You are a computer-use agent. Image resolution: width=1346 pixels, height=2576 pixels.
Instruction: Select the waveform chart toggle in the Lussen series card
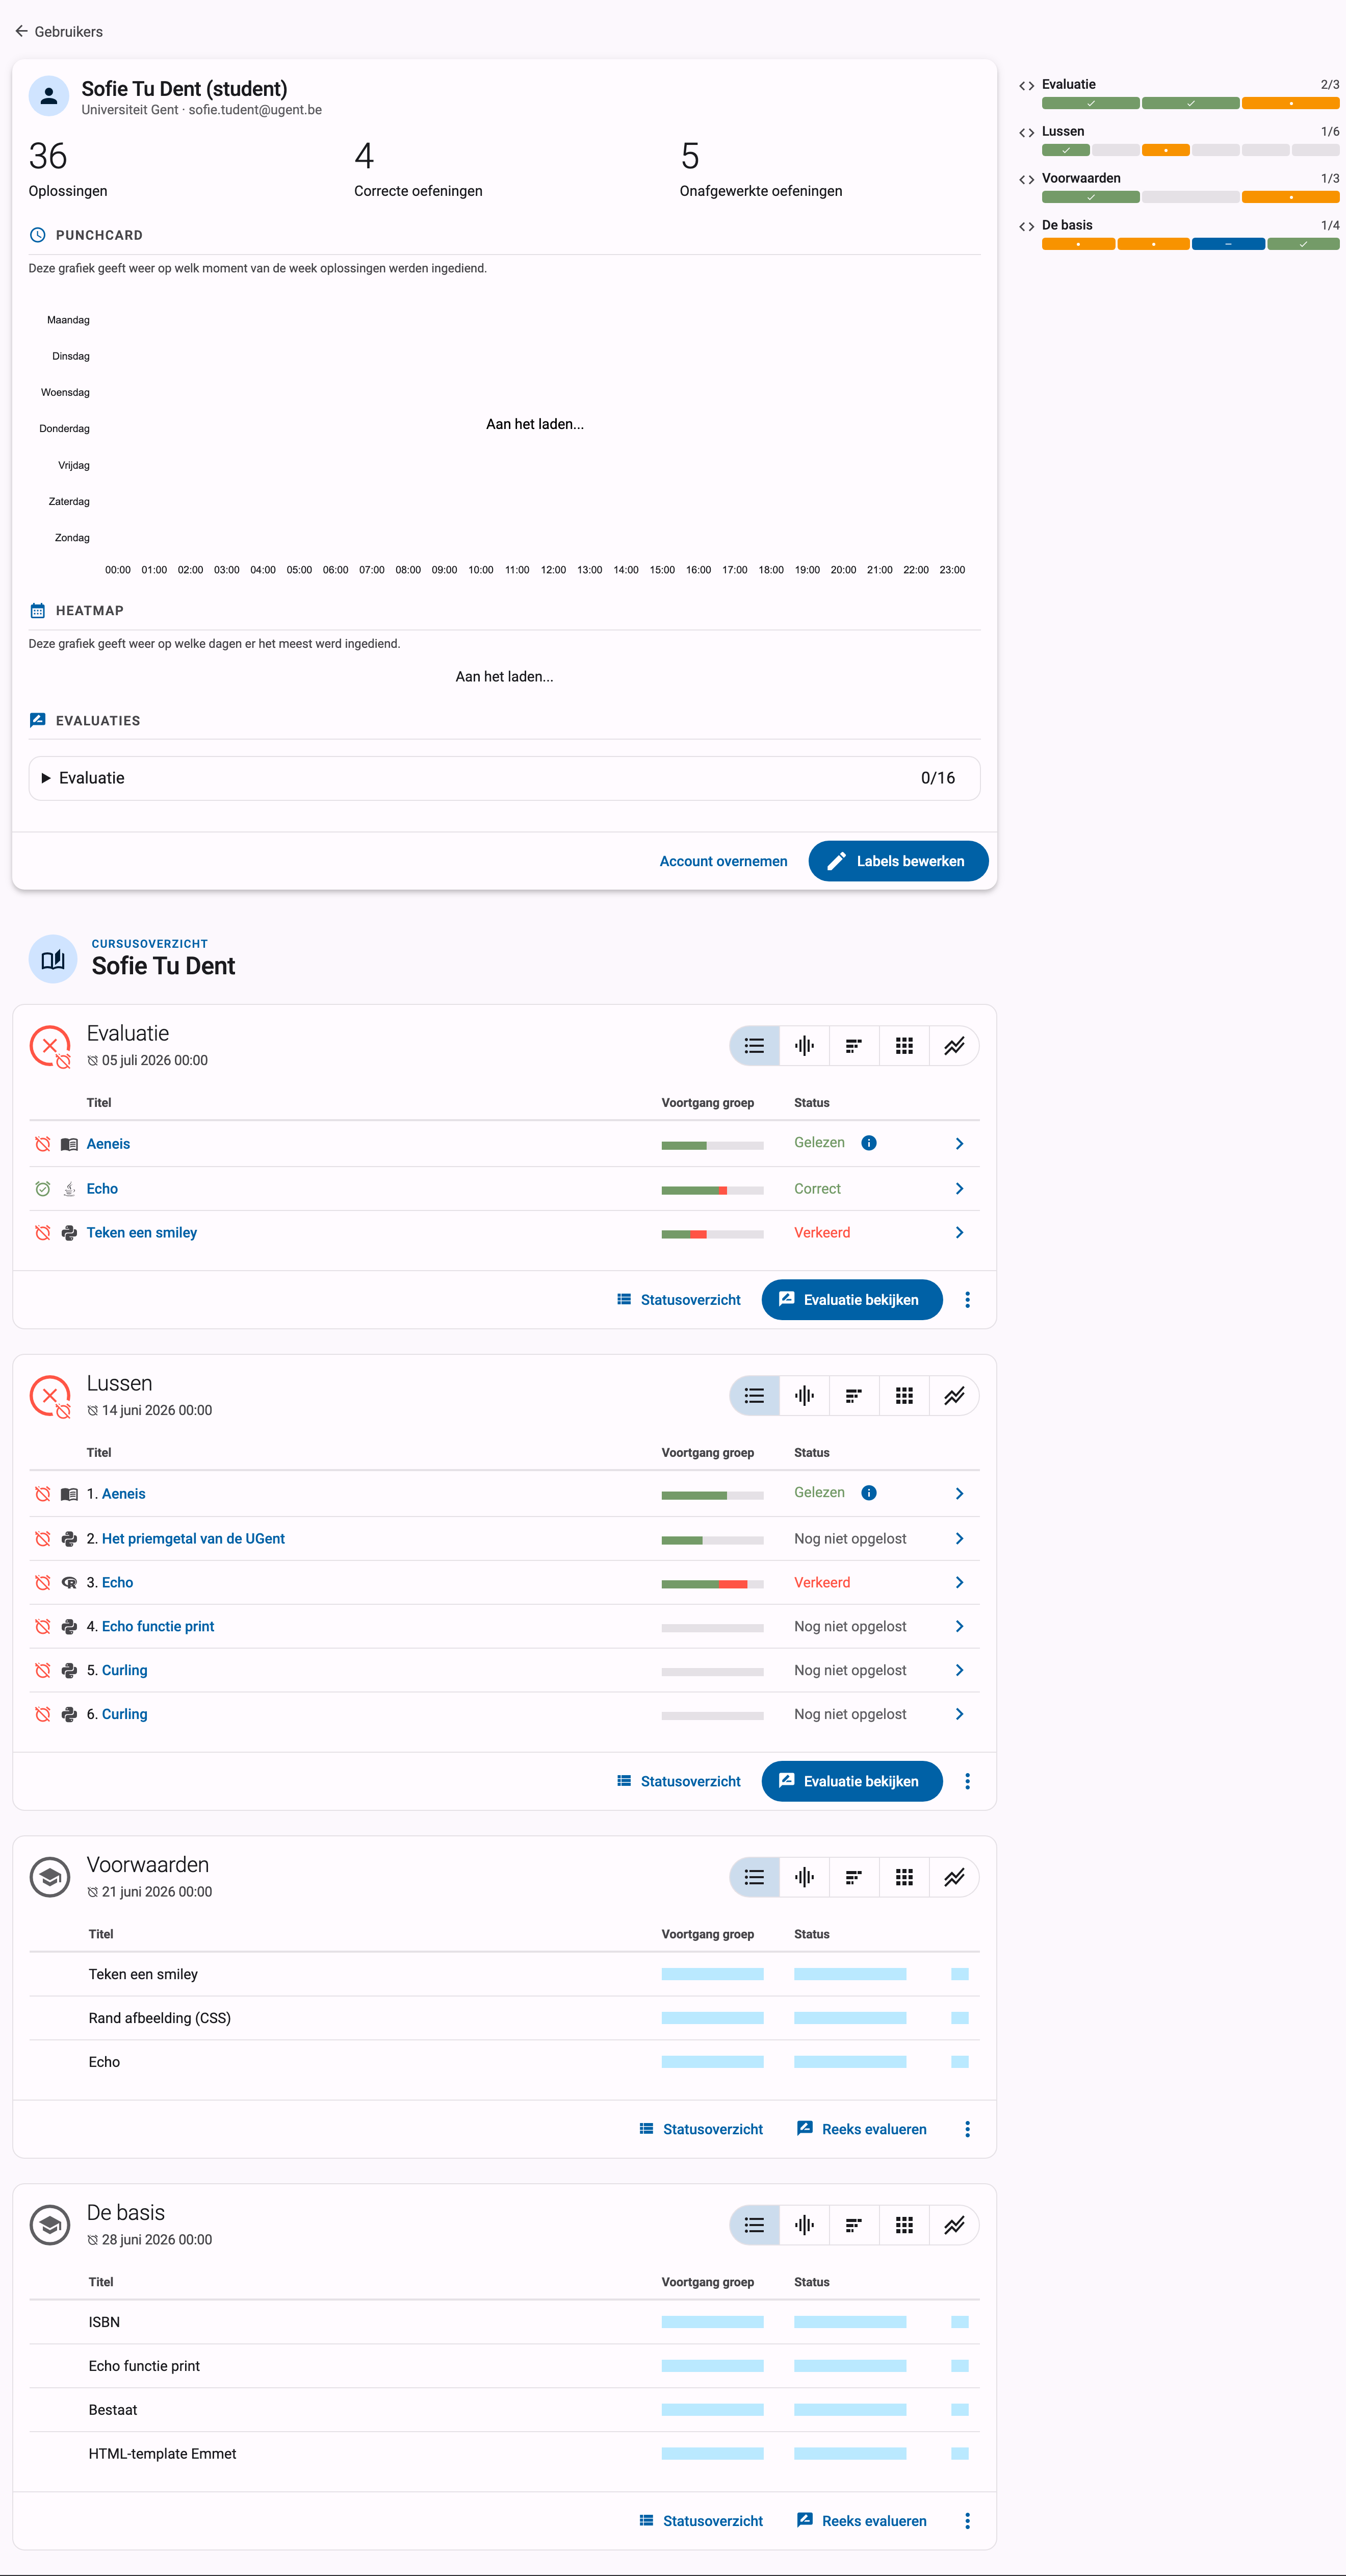pos(805,1396)
